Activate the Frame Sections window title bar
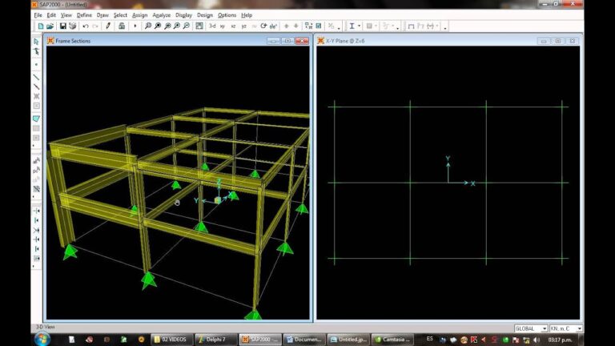This screenshot has width=615, height=346. click(73, 41)
